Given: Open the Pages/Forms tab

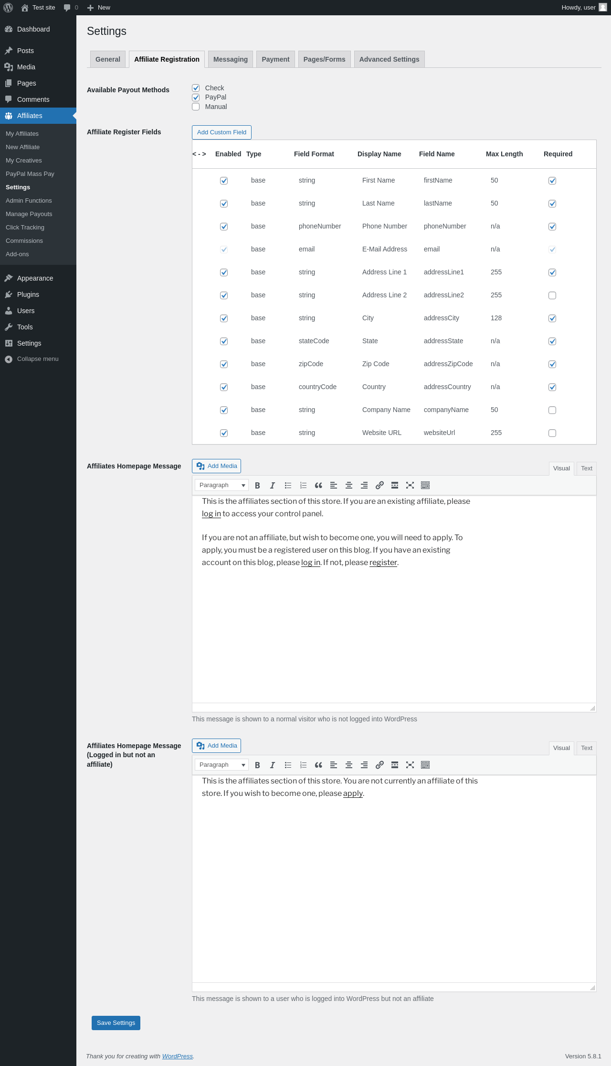Looking at the screenshot, I should (324, 59).
